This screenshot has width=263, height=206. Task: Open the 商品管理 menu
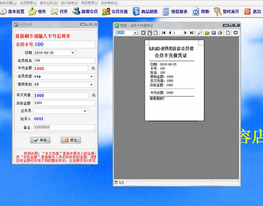coord(89,3)
